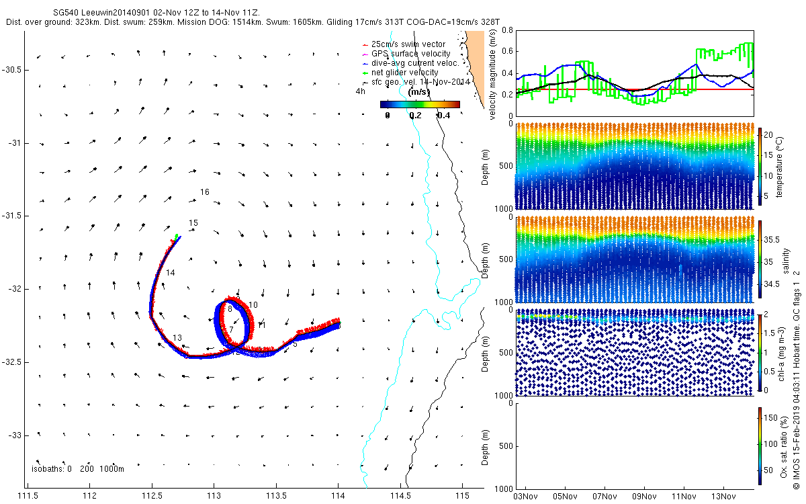Image resolution: width=806 pixels, height=504 pixels.
Task: Select the 'Dist. over ground: 323km' summary line
Action: click(x=254, y=22)
